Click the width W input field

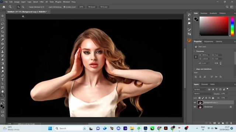click(206, 55)
